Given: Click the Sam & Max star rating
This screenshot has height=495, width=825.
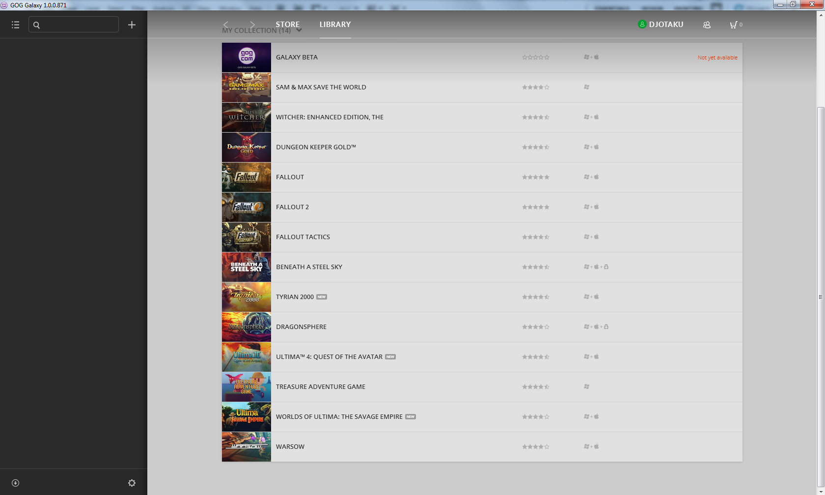Looking at the screenshot, I should (x=536, y=87).
